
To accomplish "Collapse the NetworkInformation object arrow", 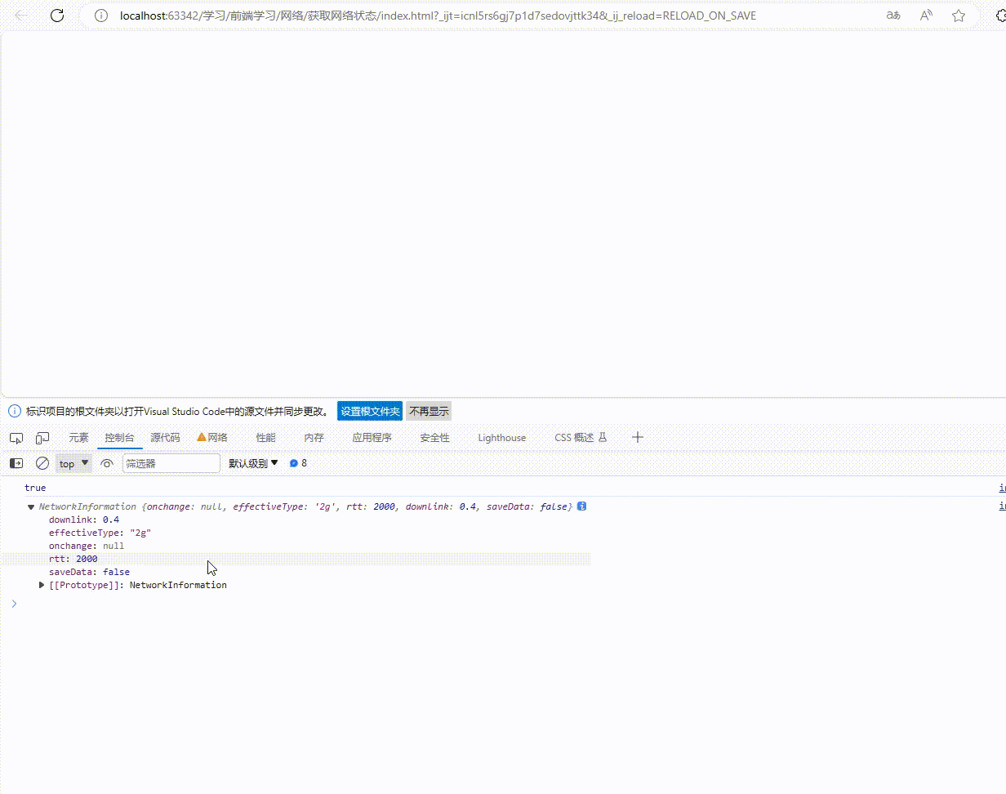I will tap(31, 507).
